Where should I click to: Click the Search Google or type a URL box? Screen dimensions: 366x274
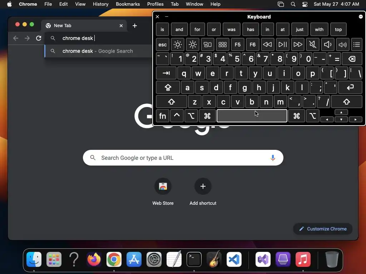(183, 158)
